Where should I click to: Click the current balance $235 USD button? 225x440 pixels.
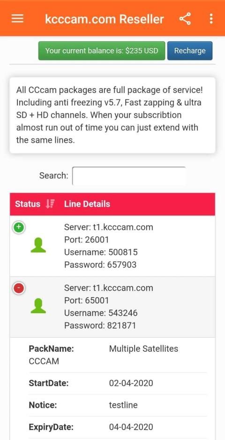(x=102, y=51)
